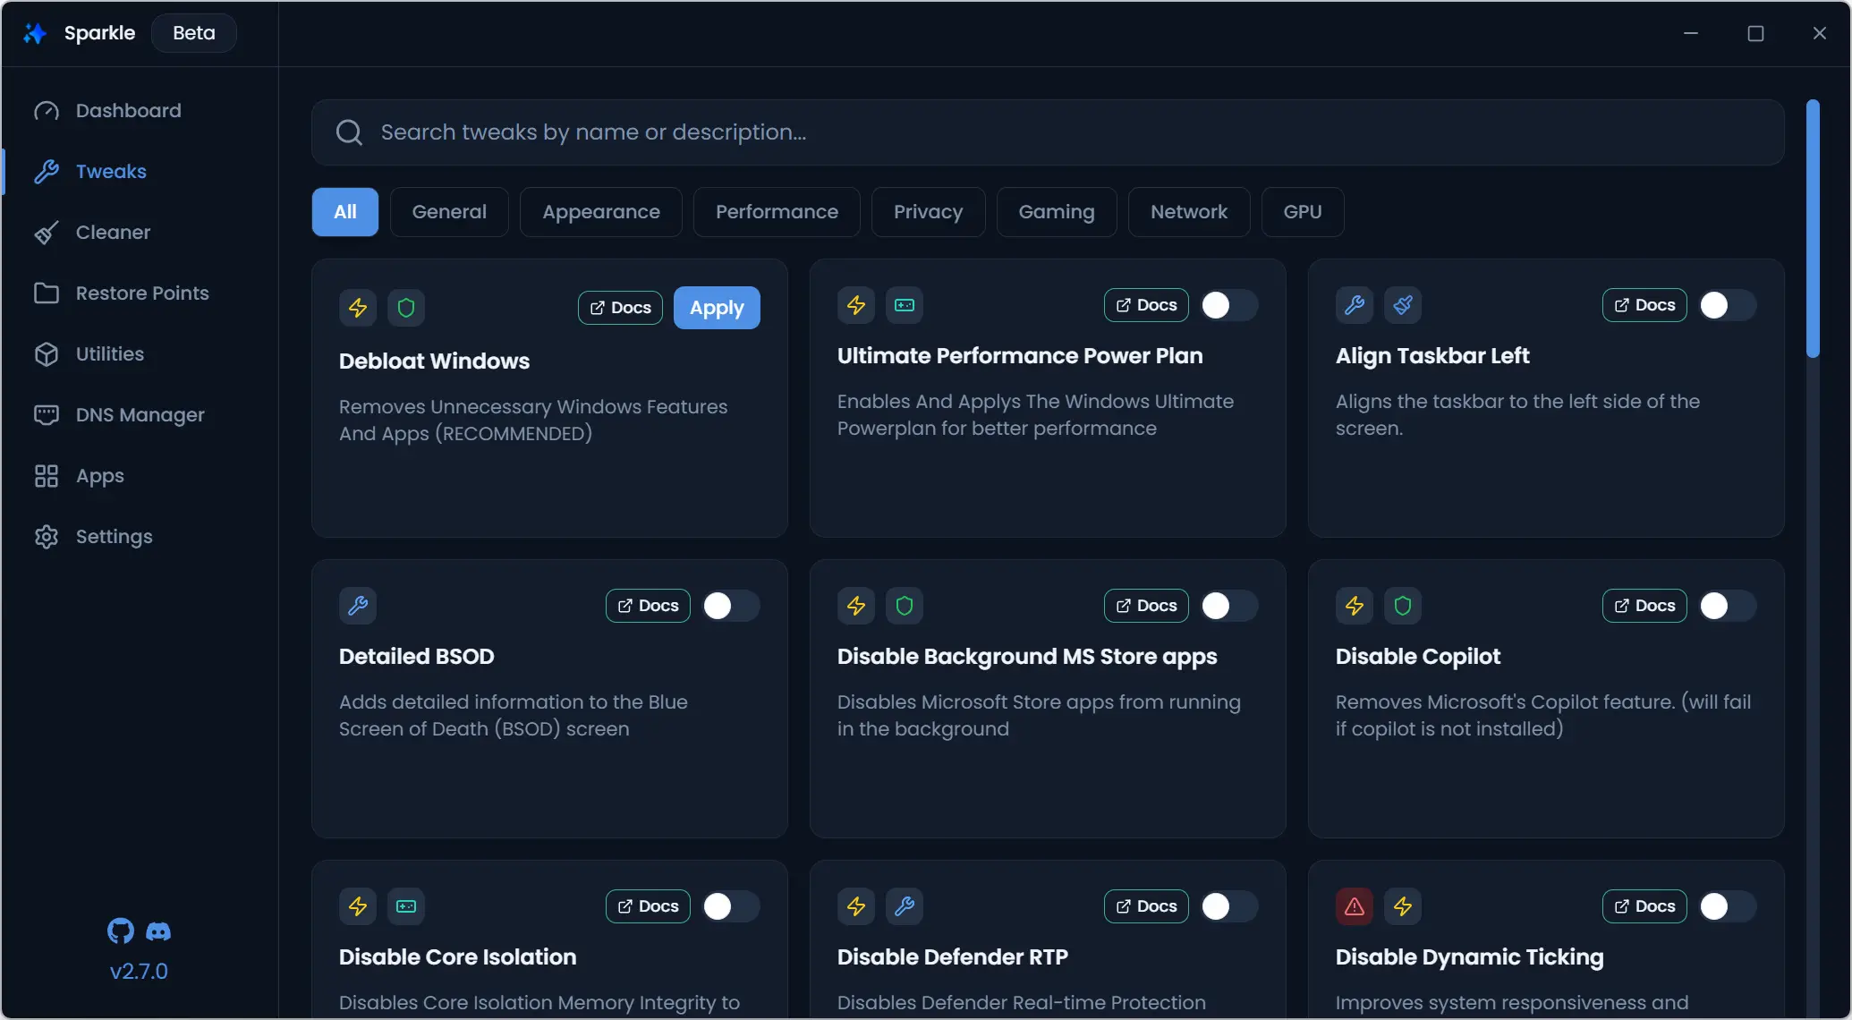Open the DNS Manager page
Screen dimensions: 1852x1020
pos(140,415)
